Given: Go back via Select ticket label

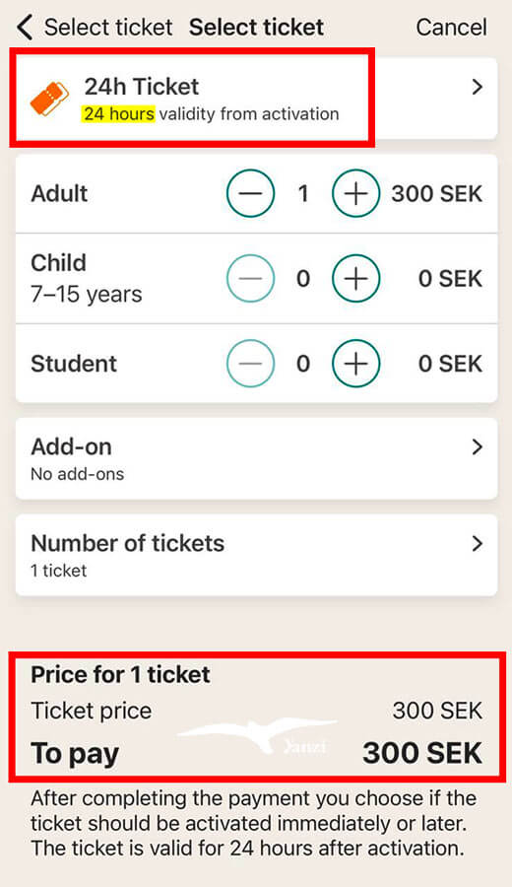Looking at the screenshot, I should pyautogui.click(x=108, y=28).
